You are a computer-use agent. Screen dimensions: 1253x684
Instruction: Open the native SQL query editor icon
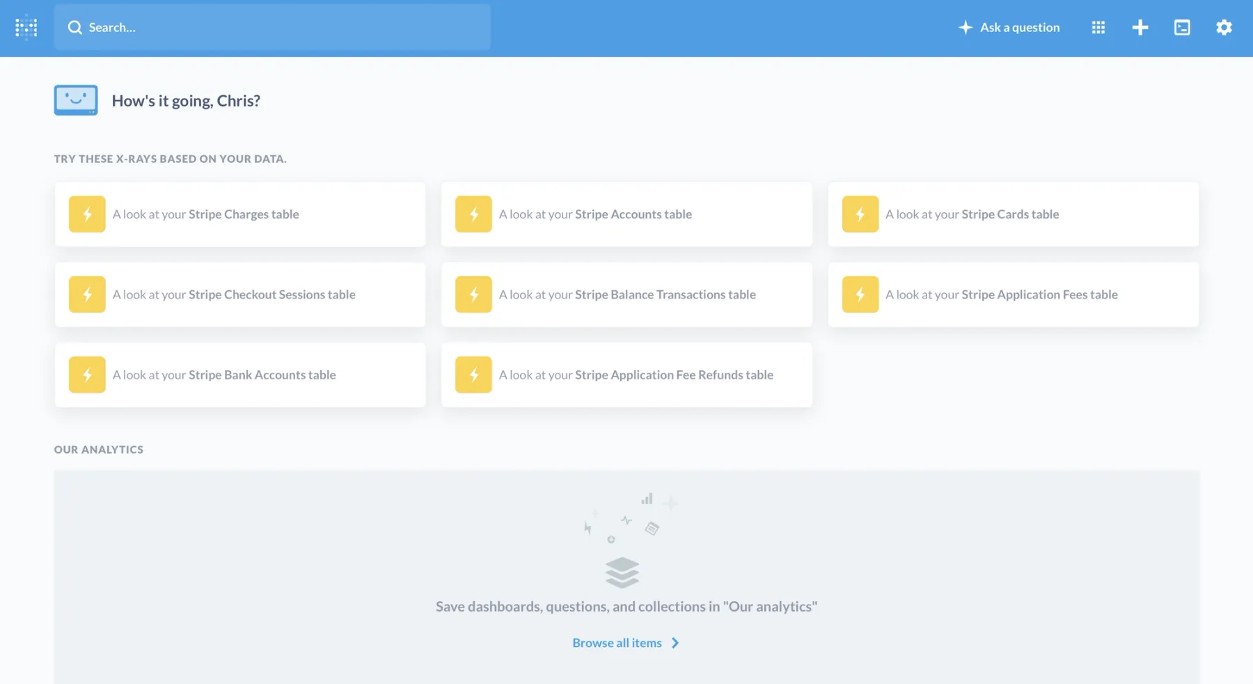pyautogui.click(x=1181, y=27)
